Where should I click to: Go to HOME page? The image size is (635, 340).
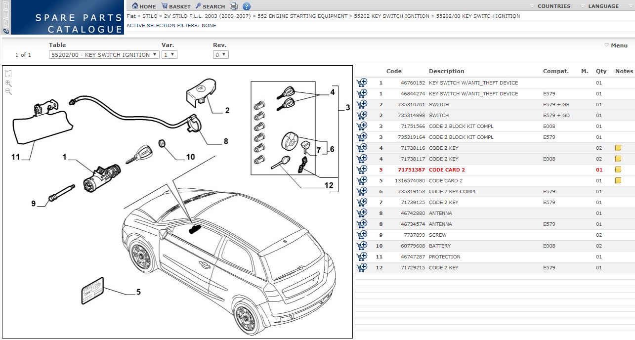coord(144,6)
